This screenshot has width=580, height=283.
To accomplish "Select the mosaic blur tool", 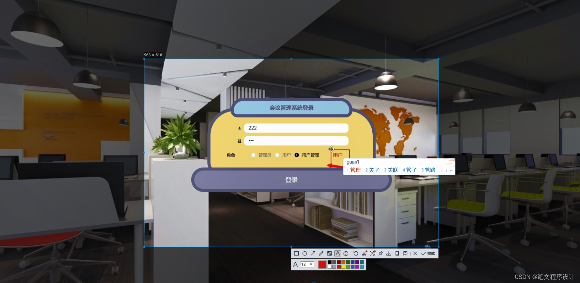I will click(329, 253).
